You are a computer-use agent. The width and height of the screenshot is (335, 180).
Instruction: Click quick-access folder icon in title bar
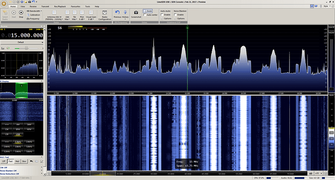click(x=11, y=2)
